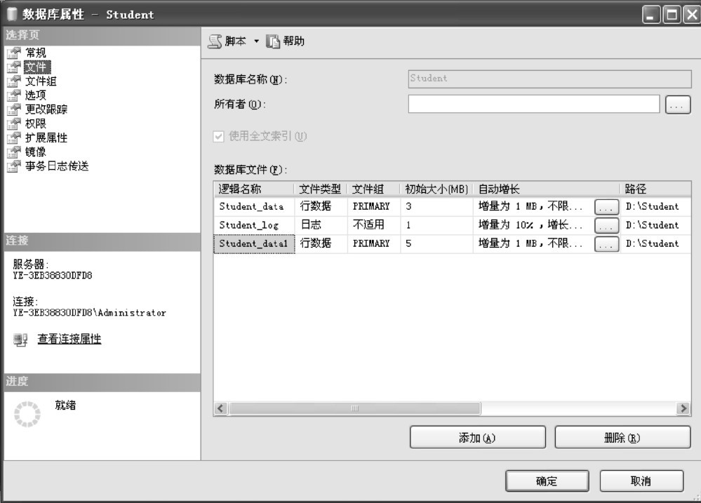Click the 脚本 script scroll icon
The height and width of the screenshot is (503, 701).
215,41
